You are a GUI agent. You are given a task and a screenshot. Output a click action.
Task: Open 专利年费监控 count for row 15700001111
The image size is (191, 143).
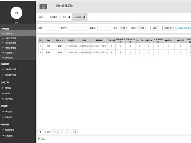(120, 52)
